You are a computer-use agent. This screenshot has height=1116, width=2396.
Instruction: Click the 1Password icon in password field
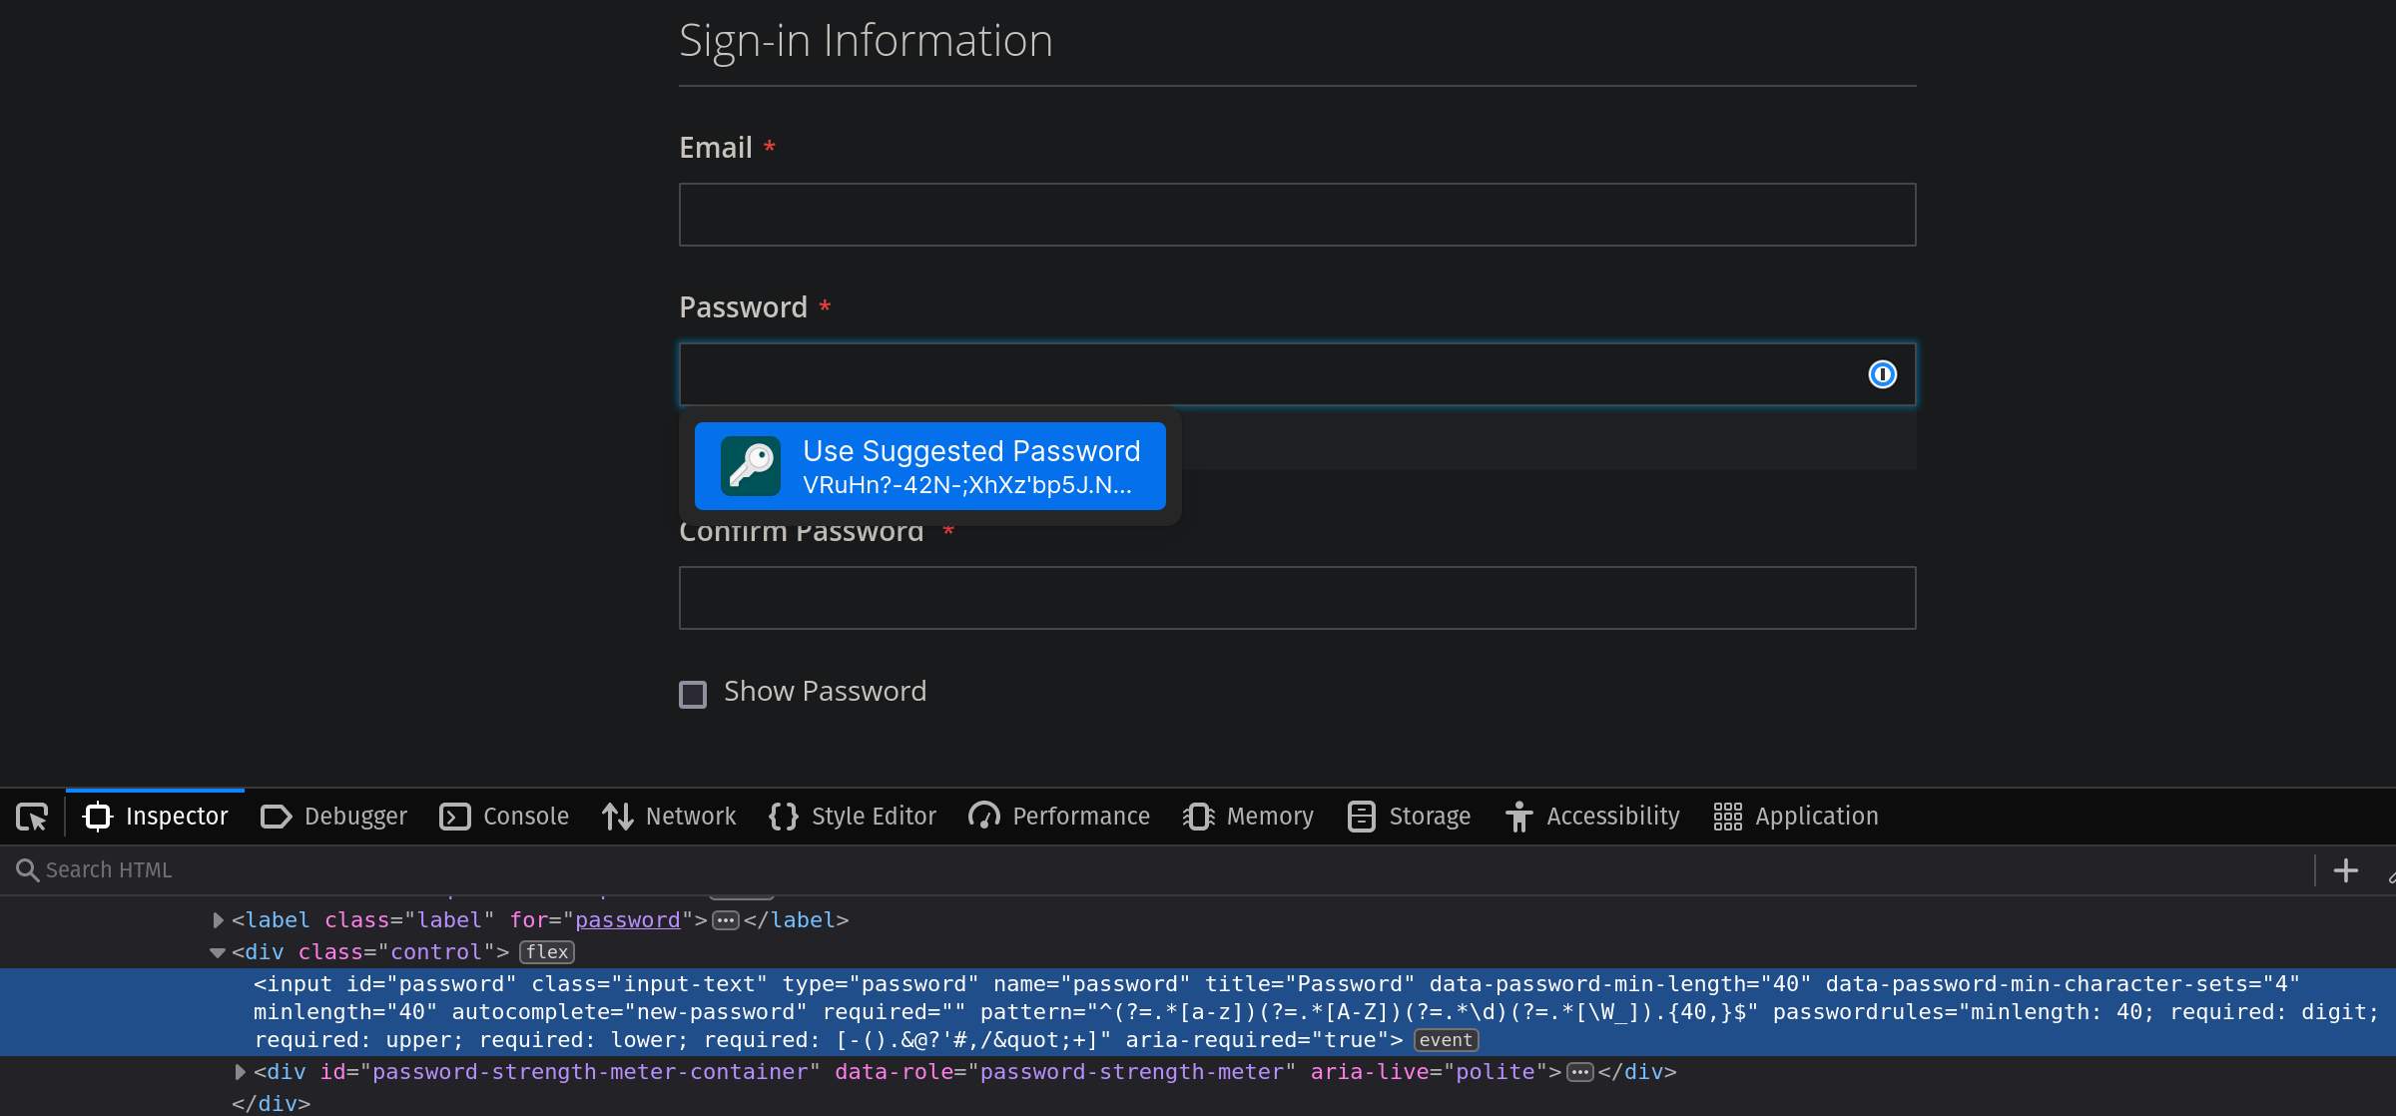pyautogui.click(x=1882, y=374)
